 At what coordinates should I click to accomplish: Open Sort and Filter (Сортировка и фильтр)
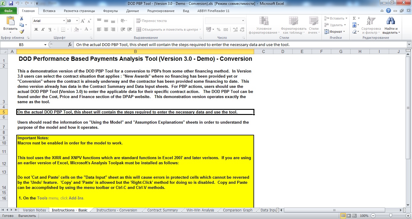point(371,25)
